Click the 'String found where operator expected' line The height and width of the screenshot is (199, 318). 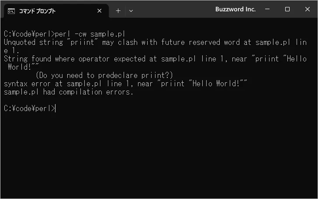pyautogui.click(x=156, y=63)
